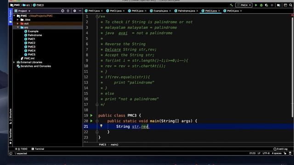Open the Project Structure icon
Screen dimensions: 294x165
point(279,5)
